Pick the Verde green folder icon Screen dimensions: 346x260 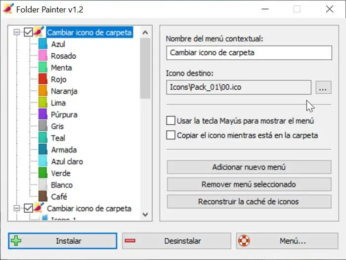(43, 173)
